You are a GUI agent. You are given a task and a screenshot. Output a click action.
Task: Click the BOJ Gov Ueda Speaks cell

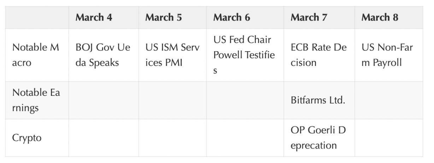pos(103,55)
